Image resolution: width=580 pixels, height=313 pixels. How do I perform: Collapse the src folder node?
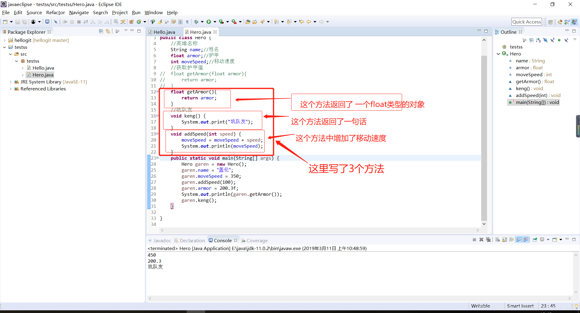(10, 54)
